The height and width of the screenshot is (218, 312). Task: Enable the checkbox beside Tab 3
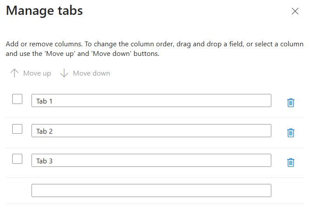pyautogui.click(x=18, y=159)
